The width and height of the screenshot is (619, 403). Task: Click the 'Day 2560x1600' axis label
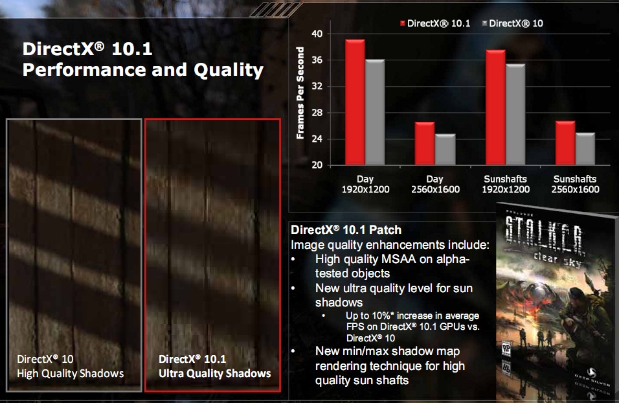pyautogui.click(x=435, y=184)
